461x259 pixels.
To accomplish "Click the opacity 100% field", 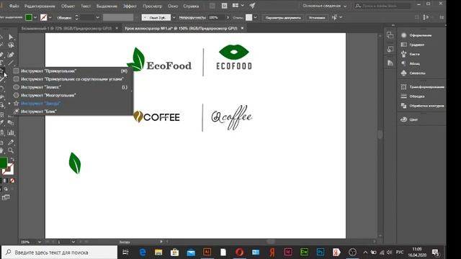I will [216, 17].
